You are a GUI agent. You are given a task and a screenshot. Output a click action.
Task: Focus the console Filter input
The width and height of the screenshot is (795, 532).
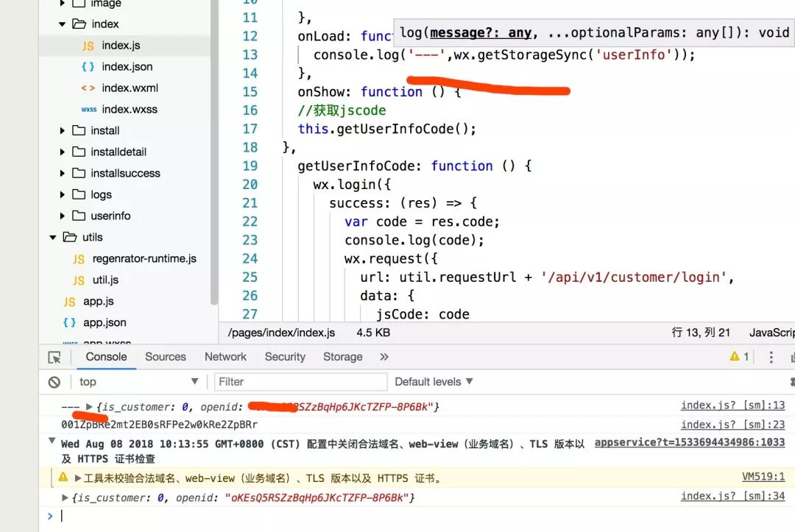pyautogui.click(x=300, y=381)
